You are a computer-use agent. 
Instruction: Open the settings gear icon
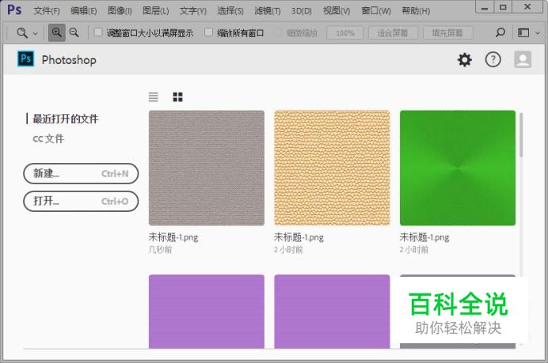click(464, 60)
